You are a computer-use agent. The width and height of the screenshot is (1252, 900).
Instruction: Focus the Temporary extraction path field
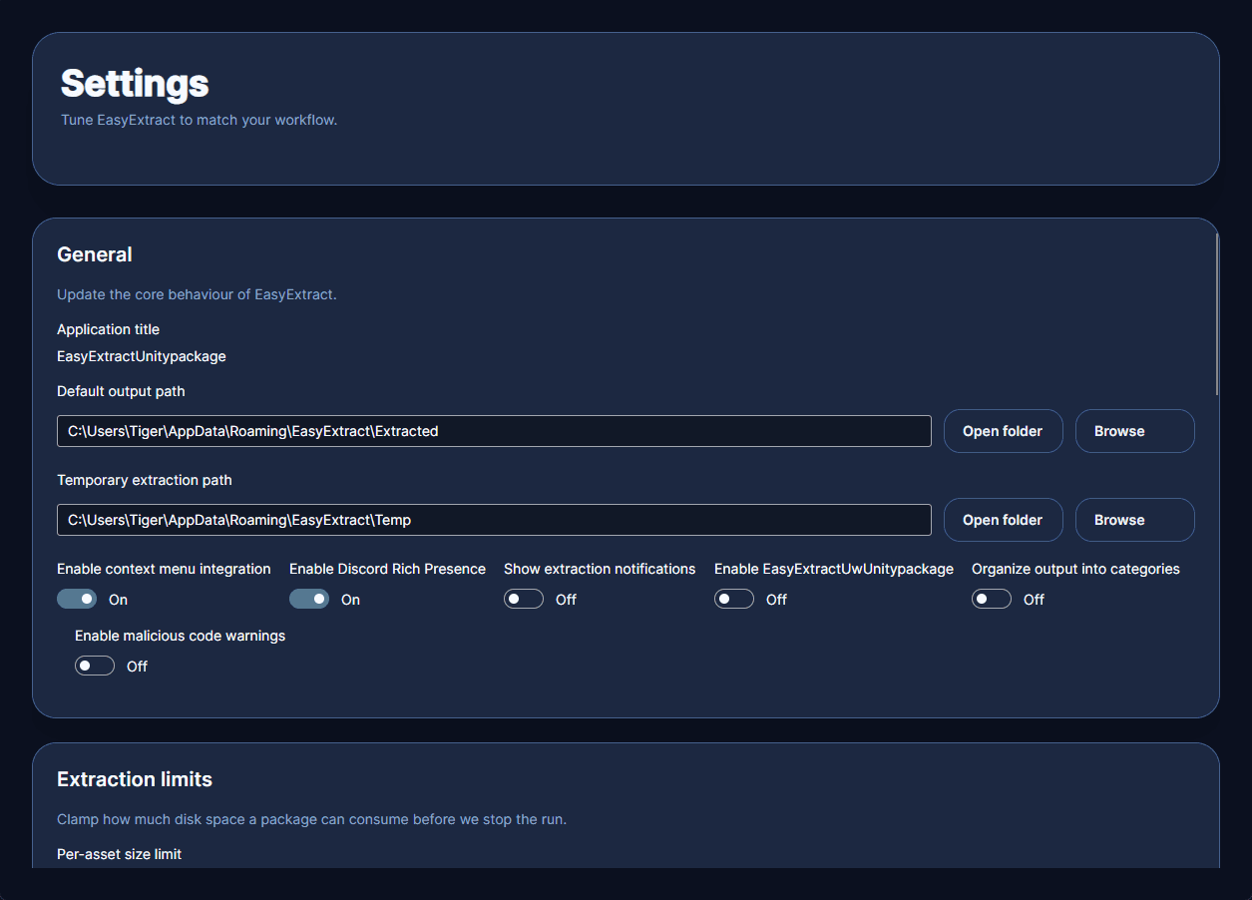coord(494,520)
